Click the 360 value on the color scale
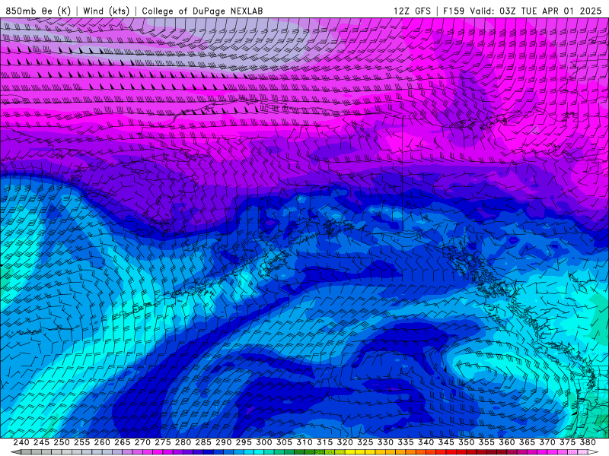Screen dimensions: 609x456 (507, 442)
